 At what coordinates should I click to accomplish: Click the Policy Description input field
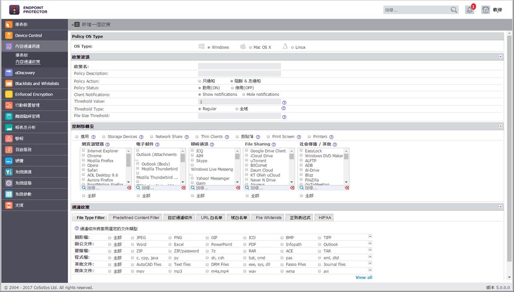239,73
